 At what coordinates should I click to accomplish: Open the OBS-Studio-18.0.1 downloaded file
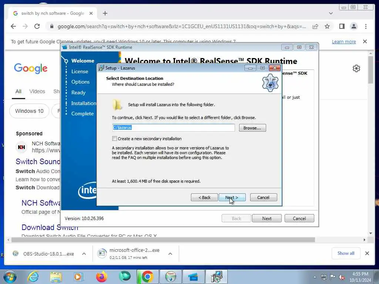click(x=48, y=254)
